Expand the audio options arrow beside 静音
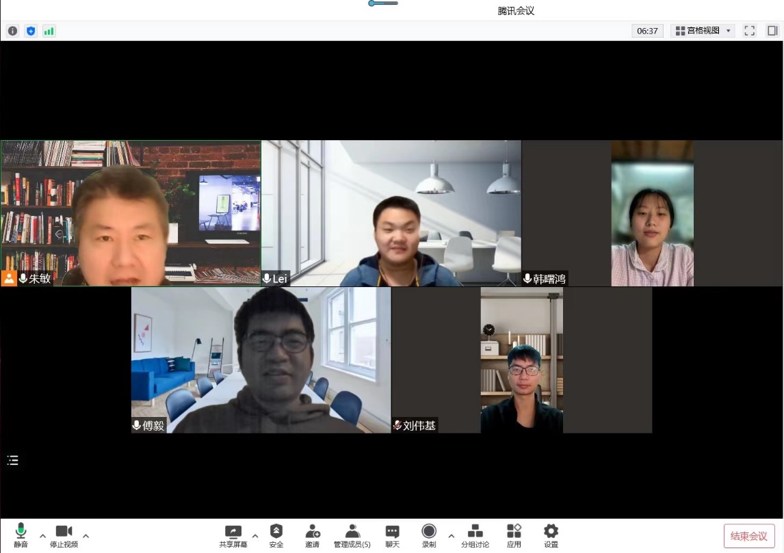The image size is (784, 553). 42,535
